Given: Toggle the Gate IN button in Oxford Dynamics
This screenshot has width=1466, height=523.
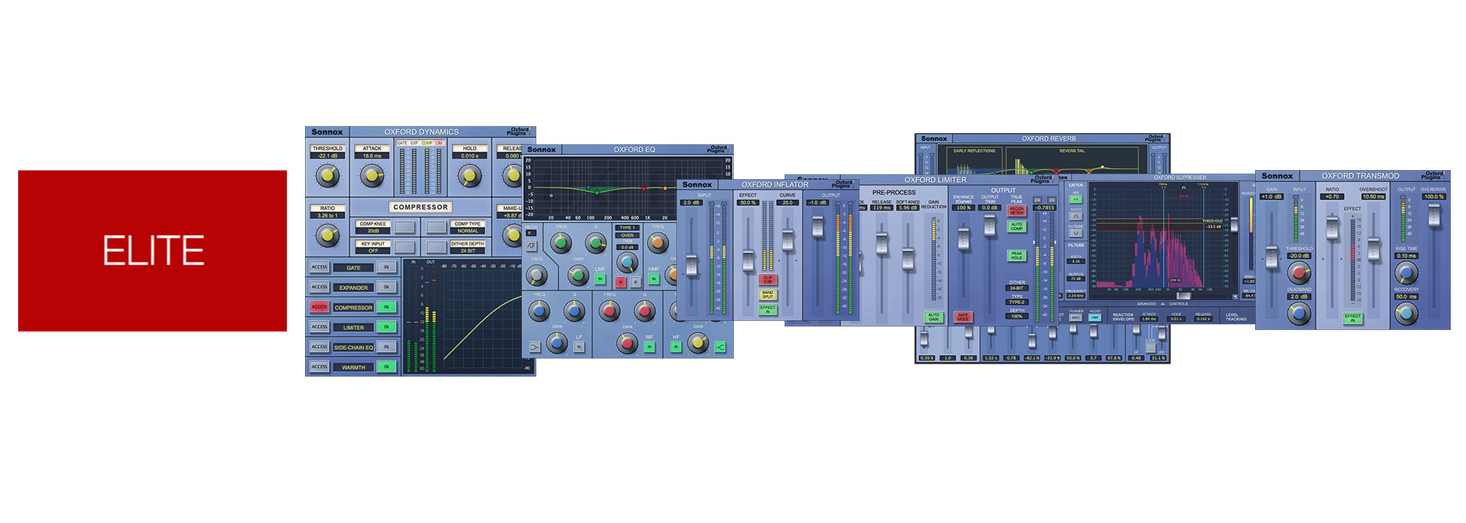Looking at the screenshot, I should point(386,267).
